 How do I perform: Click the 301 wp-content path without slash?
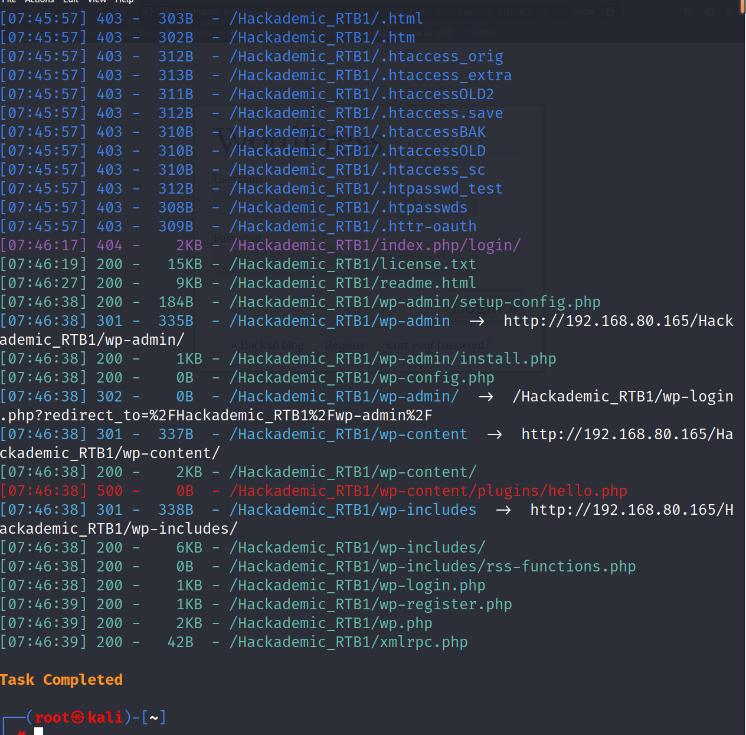click(348, 434)
